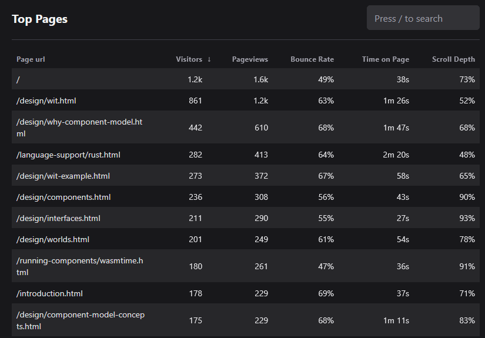Click /design/components.html page url
This screenshot has height=338, width=485.
click(63, 197)
